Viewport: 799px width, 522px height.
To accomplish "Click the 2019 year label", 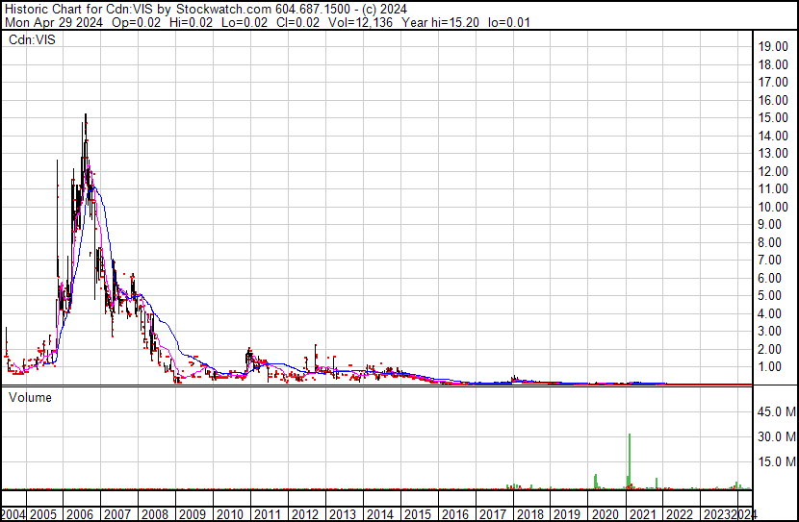I will pyautogui.click(x=567, y=514).
